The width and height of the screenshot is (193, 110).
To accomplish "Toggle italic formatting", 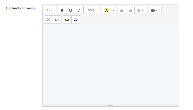I will click(x=79, y=10).
